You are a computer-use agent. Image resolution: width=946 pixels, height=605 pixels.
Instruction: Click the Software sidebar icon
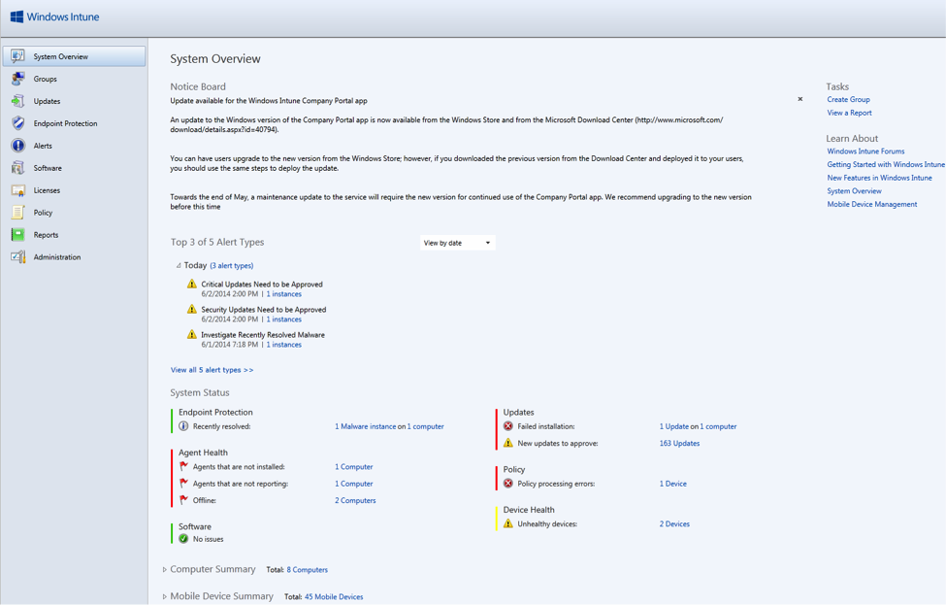(17, 168)
